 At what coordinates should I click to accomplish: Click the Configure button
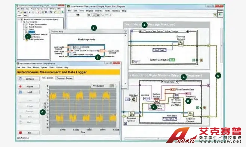(28, 79)
